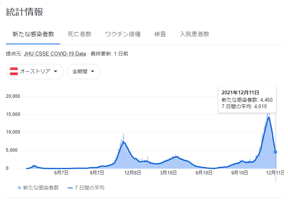Click tooltip value 7 日間の平均: 4,610
Image resolution: width=288 pixels, height=201 pixels.
coord(244,106)
